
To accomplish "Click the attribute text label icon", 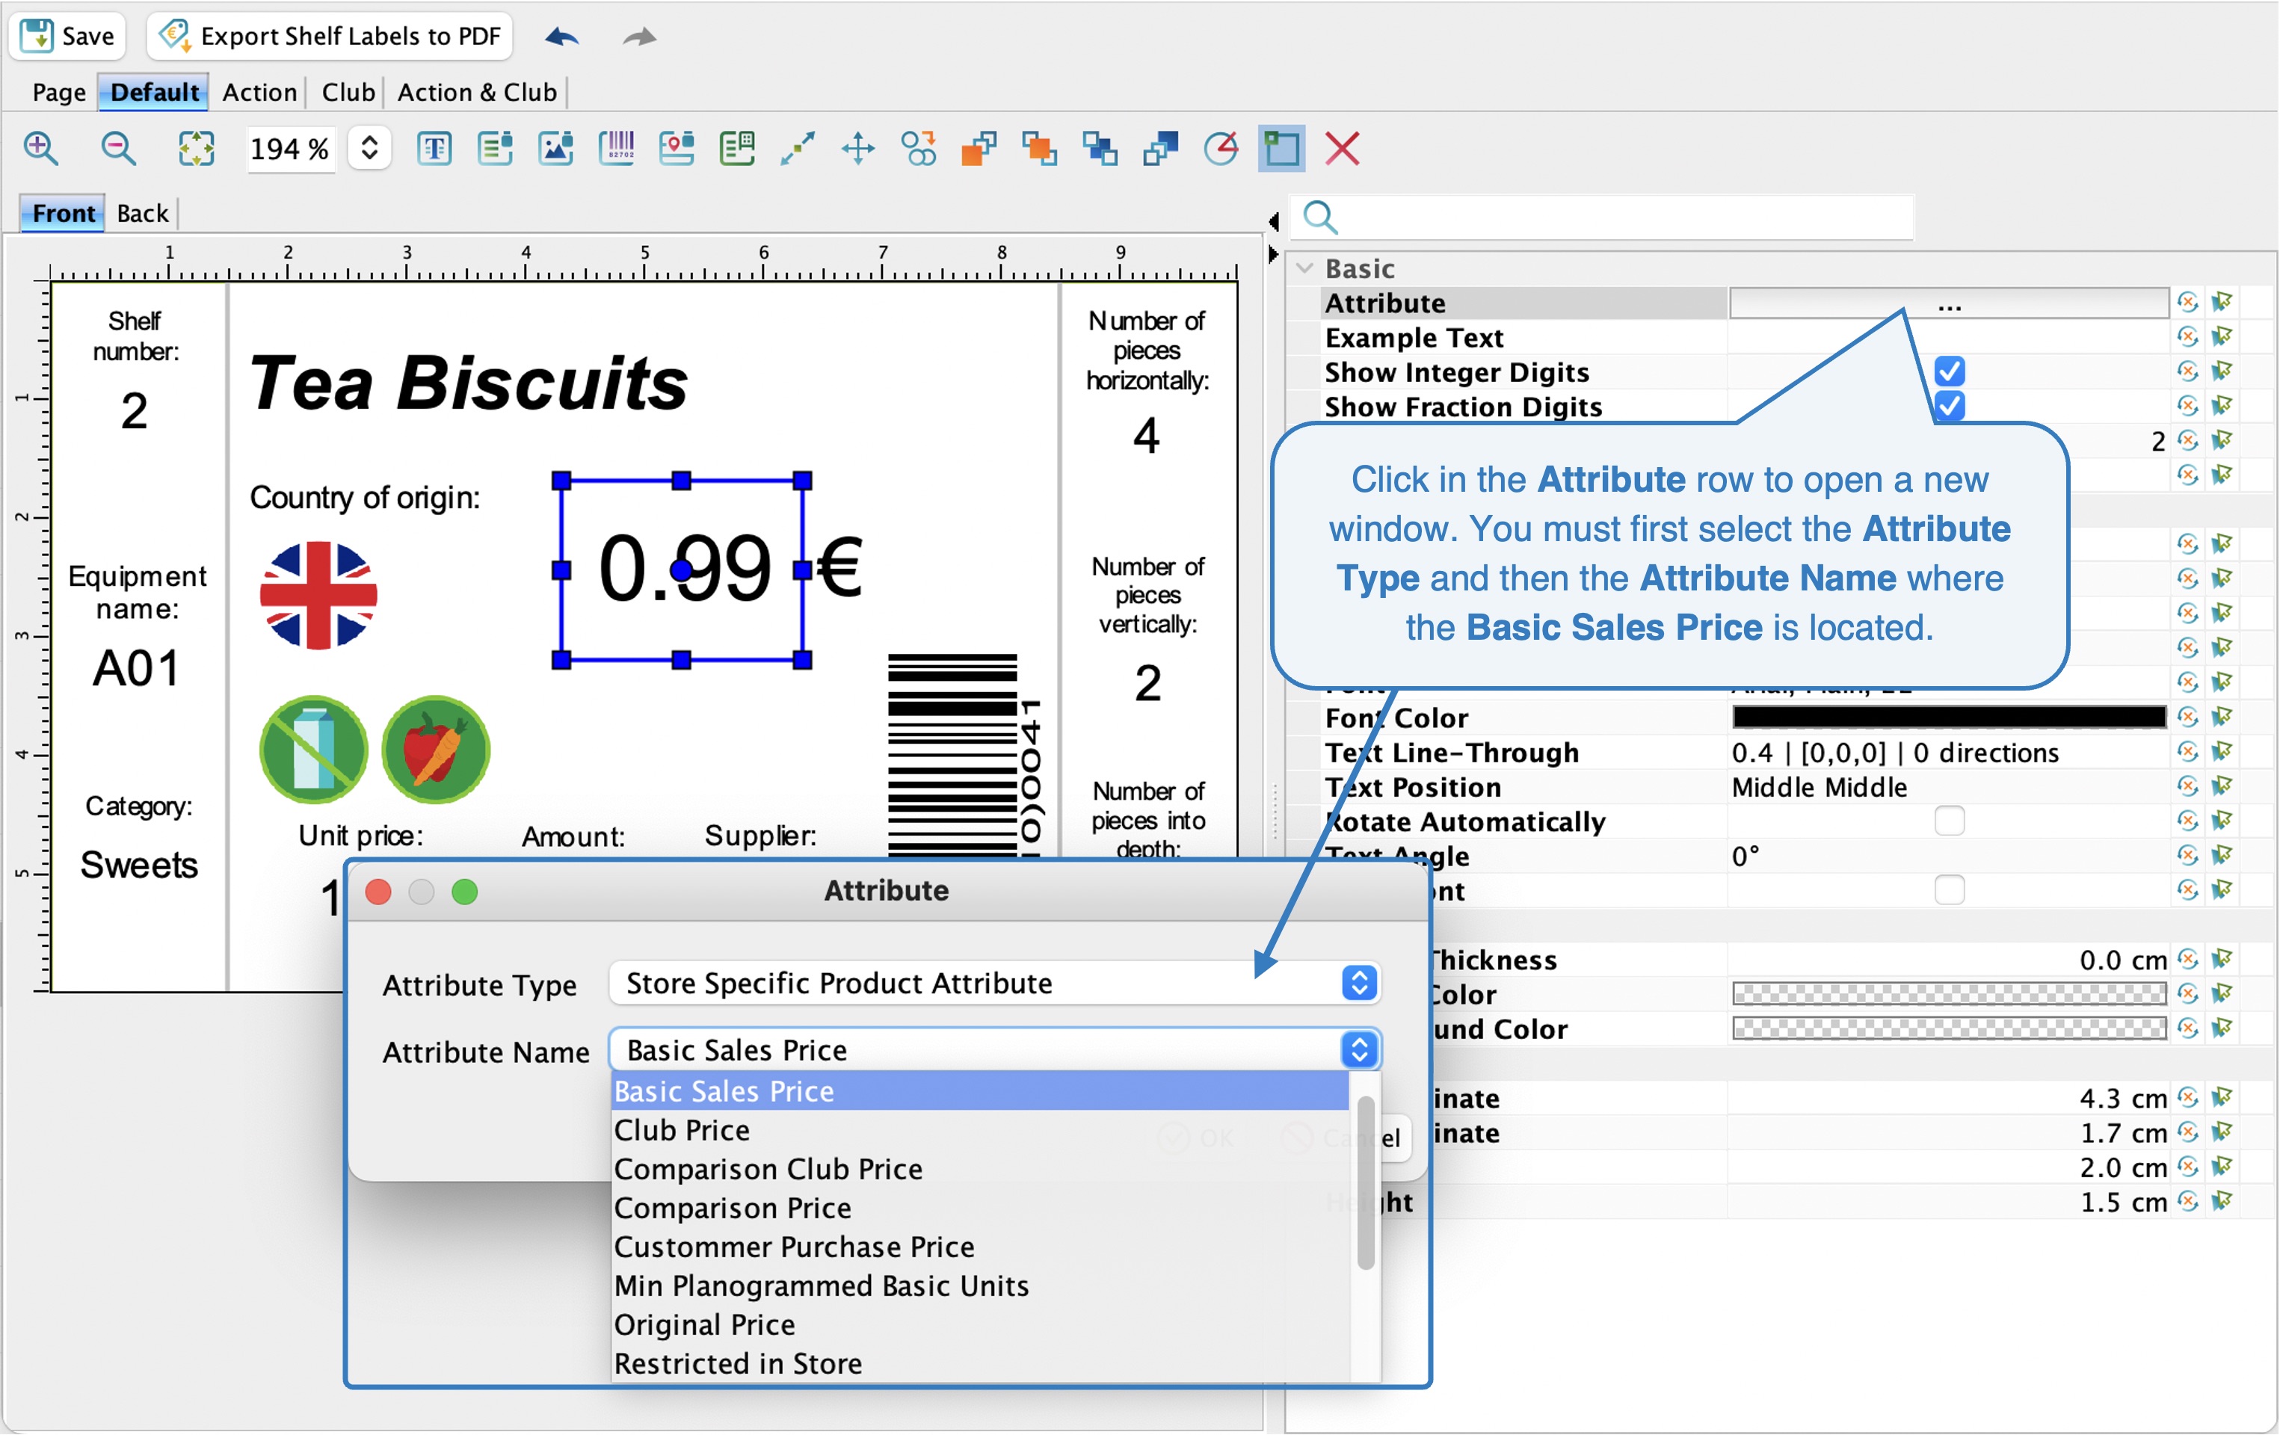I will point(495,149).
